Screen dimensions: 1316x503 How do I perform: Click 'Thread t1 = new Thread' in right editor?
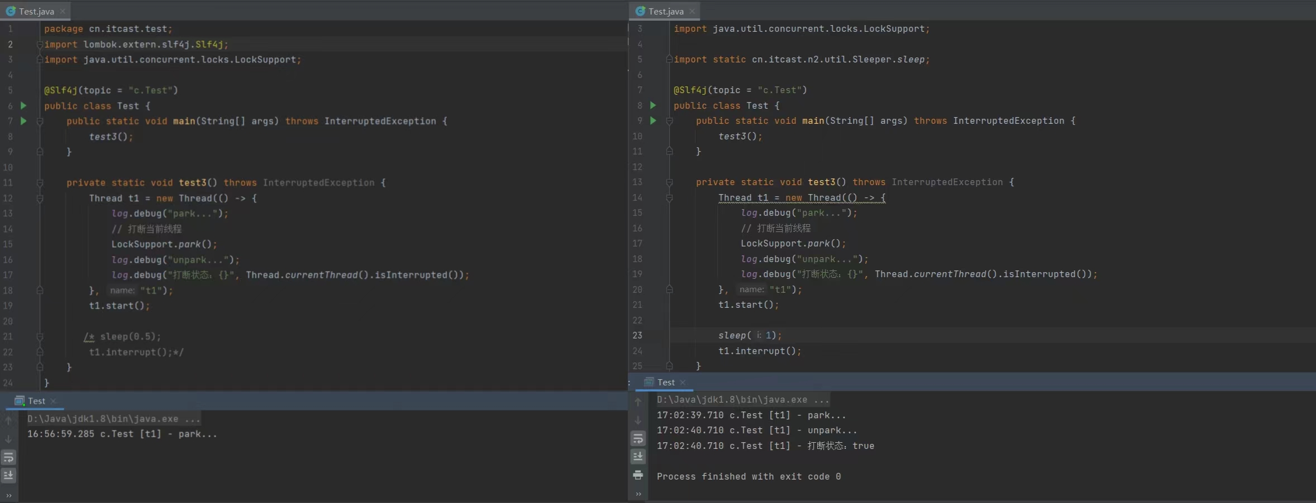point(780,197)
